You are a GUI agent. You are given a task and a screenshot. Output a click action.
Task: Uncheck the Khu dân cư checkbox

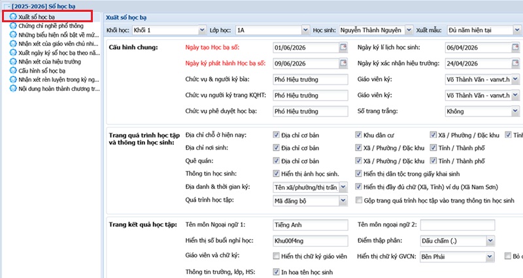(358, 135)
